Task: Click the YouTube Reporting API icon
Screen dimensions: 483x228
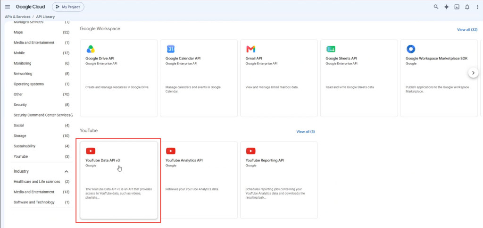Action: pos(251,151)
